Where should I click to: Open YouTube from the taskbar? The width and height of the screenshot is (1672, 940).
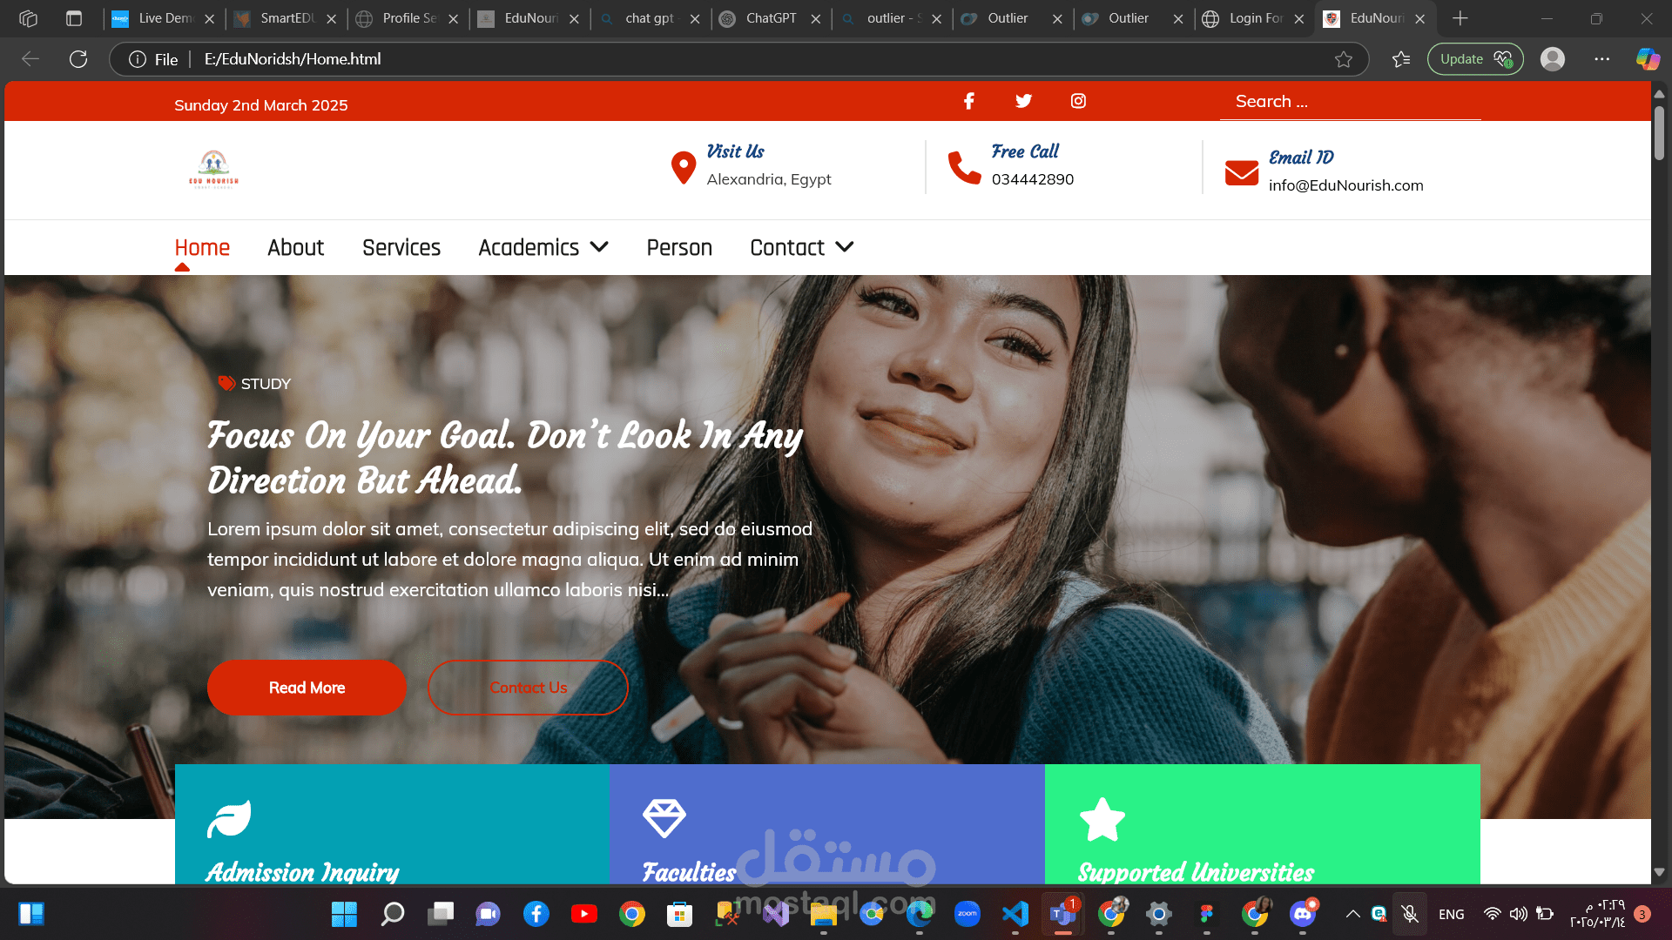584,914
